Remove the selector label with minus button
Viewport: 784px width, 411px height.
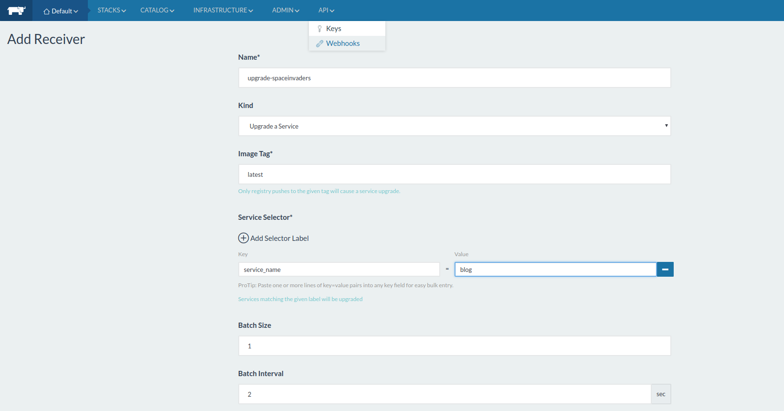click(665, 270)
